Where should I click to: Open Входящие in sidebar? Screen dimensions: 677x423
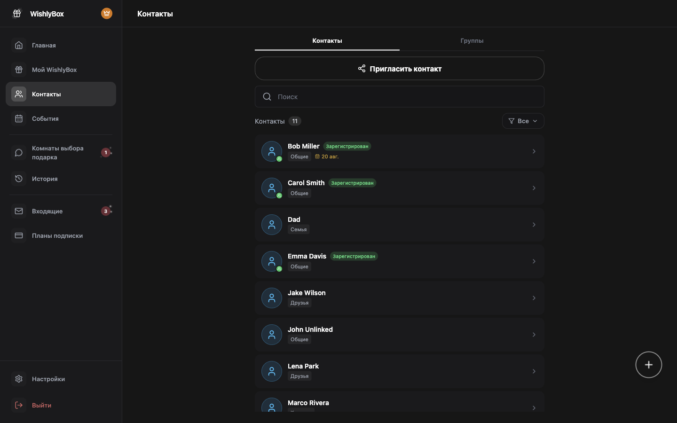tap(61, 211)
